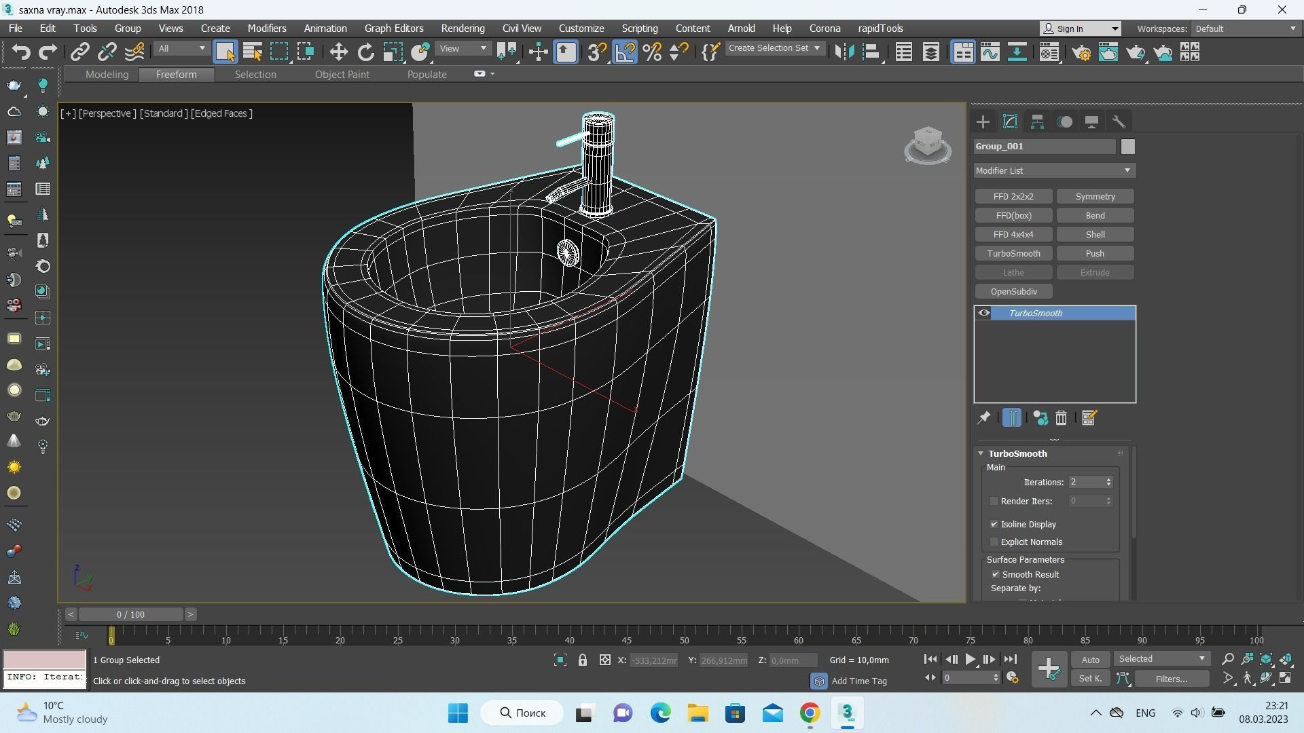
Task: Uncheck Smooth Result
Action: point(996,574)
